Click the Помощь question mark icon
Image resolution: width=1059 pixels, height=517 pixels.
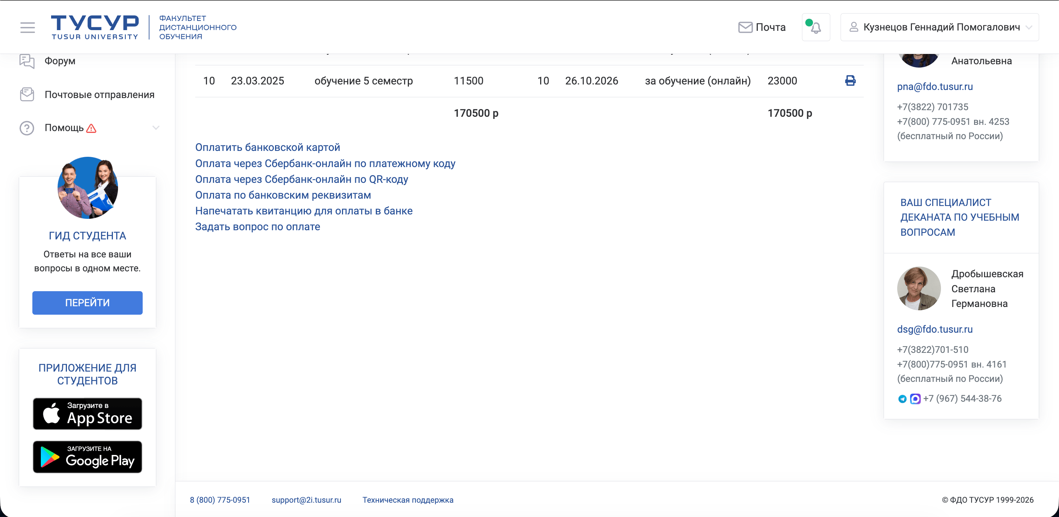[27, 128]
